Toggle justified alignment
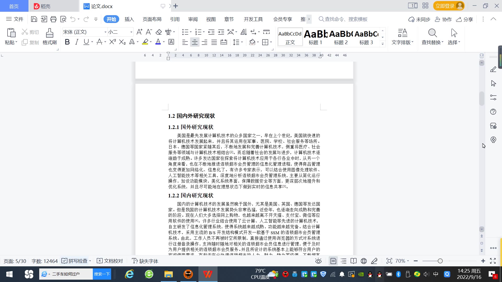 (x=214, y=42)
